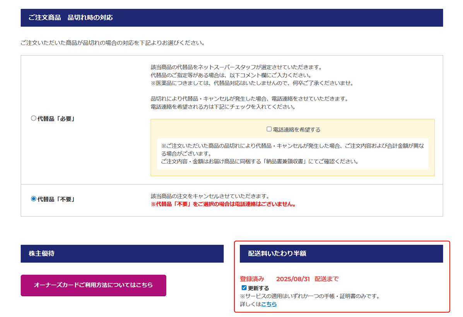This screenshot has width=463, height=317.
Task: Enable the 電話連絡を希望する checkbox
Action: coord(269,129)
